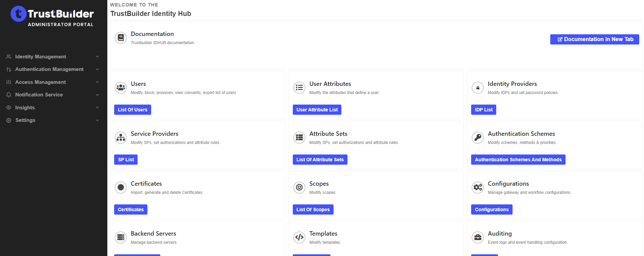The width and height of the screenshot is (644, 256).
Task: Click the TrustBuilder logo
Action: [x=52, y=16]
